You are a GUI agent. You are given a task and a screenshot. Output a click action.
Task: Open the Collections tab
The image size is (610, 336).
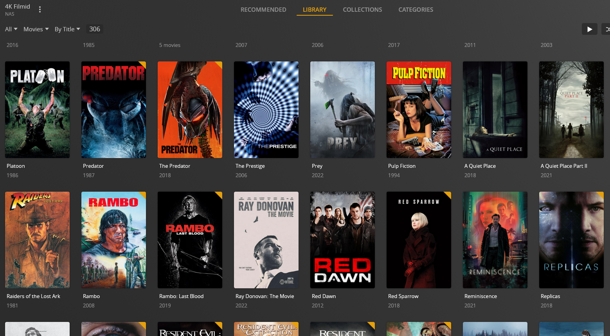(x=362, y=9)
